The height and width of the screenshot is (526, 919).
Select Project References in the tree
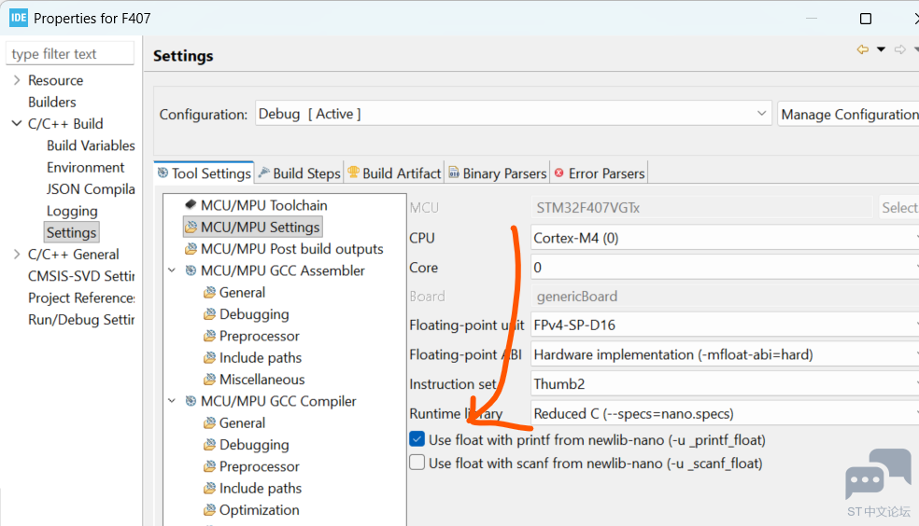point(81,298)
